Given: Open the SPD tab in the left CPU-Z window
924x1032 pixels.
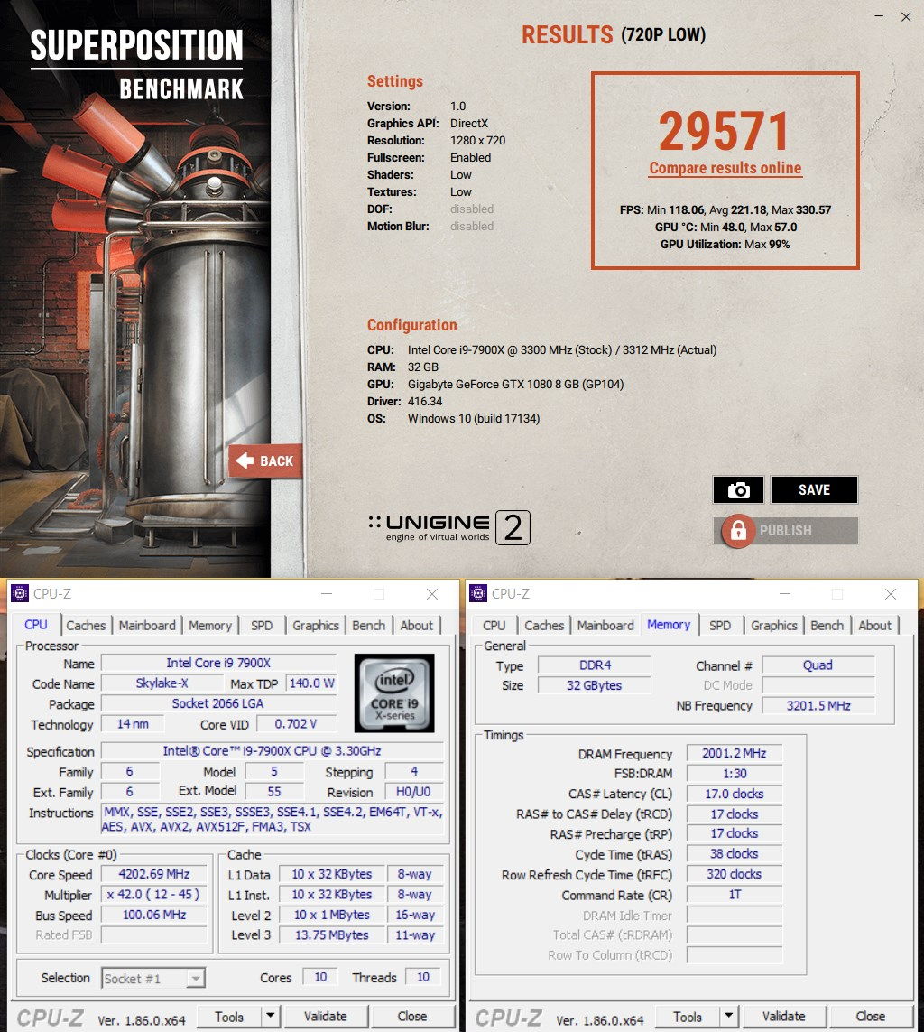Looking at the screenshot, I should 262,626.
